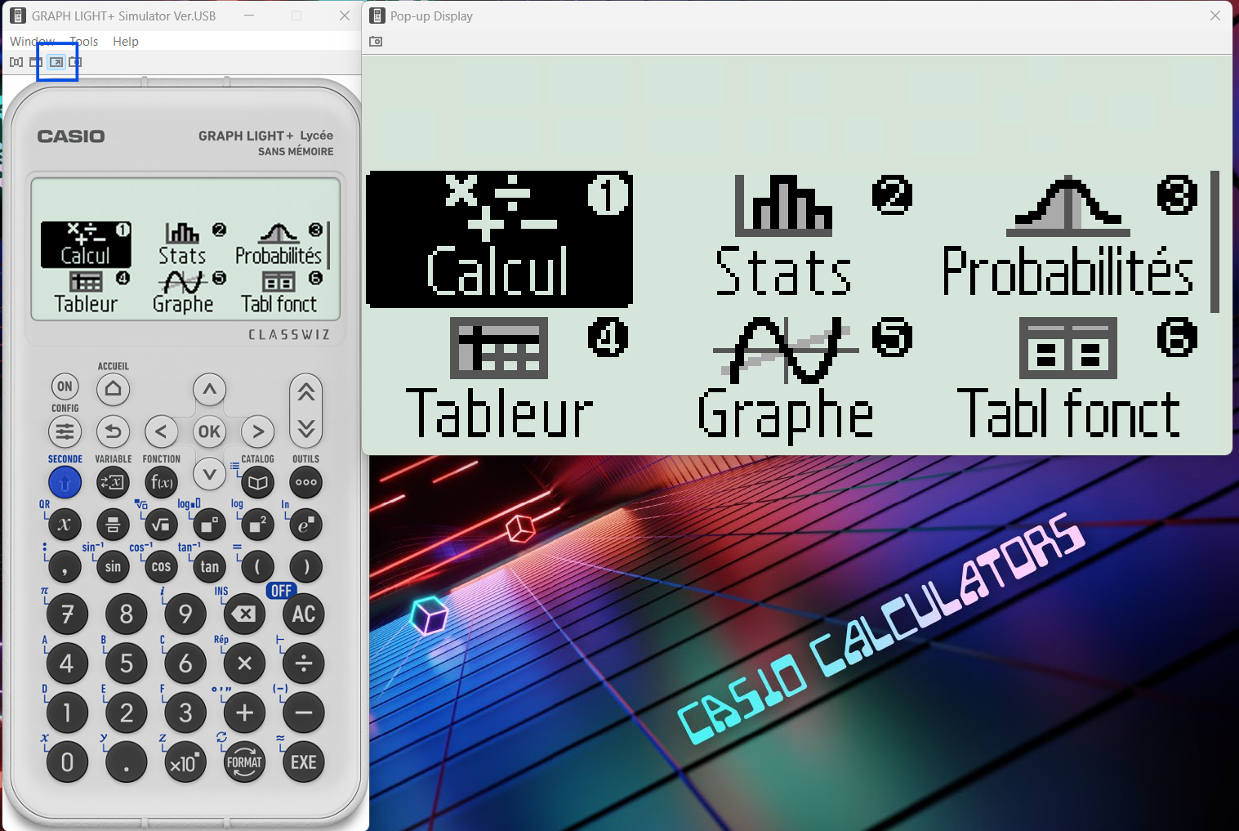Click the FORMAT key

pyautogui.click(x=244, y=762)
